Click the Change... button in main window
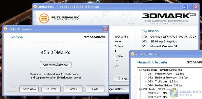The height and width of the screenshot is (99, 202). (122, 78)
